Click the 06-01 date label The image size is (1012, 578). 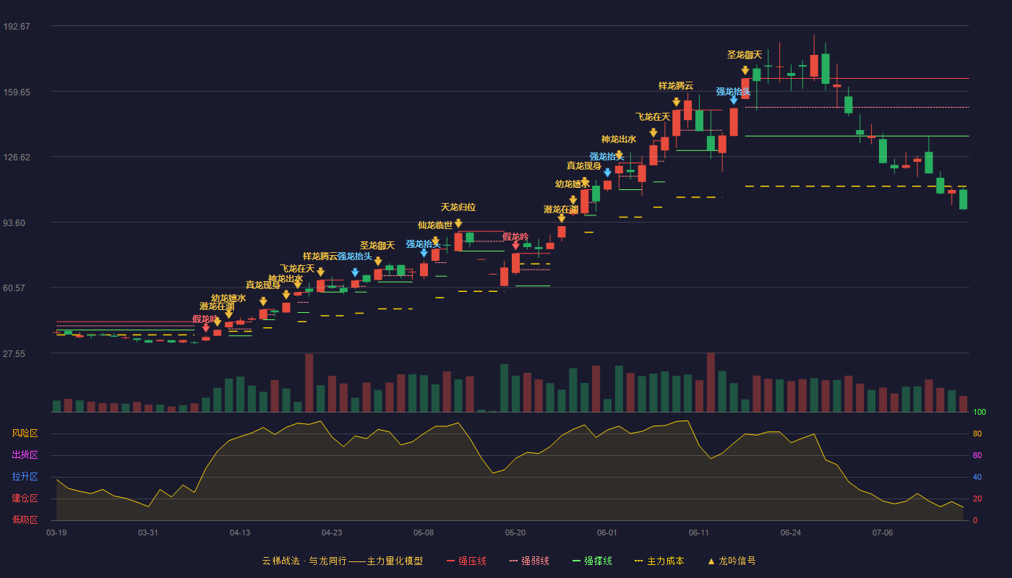pyautogui.click(x=607, y=532)
